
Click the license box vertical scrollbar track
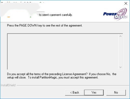click(120, 52)
